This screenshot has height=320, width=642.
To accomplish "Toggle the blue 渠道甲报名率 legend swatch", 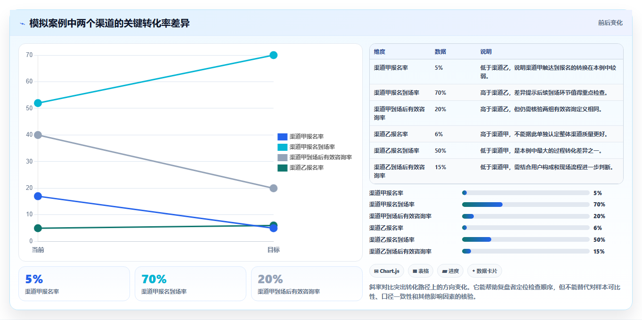I will point(283,136).
